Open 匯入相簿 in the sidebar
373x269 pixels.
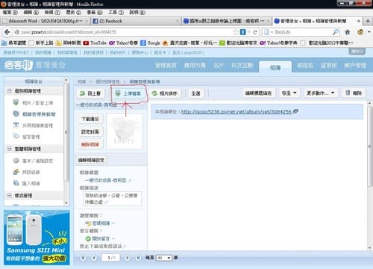tap(26, 183)
